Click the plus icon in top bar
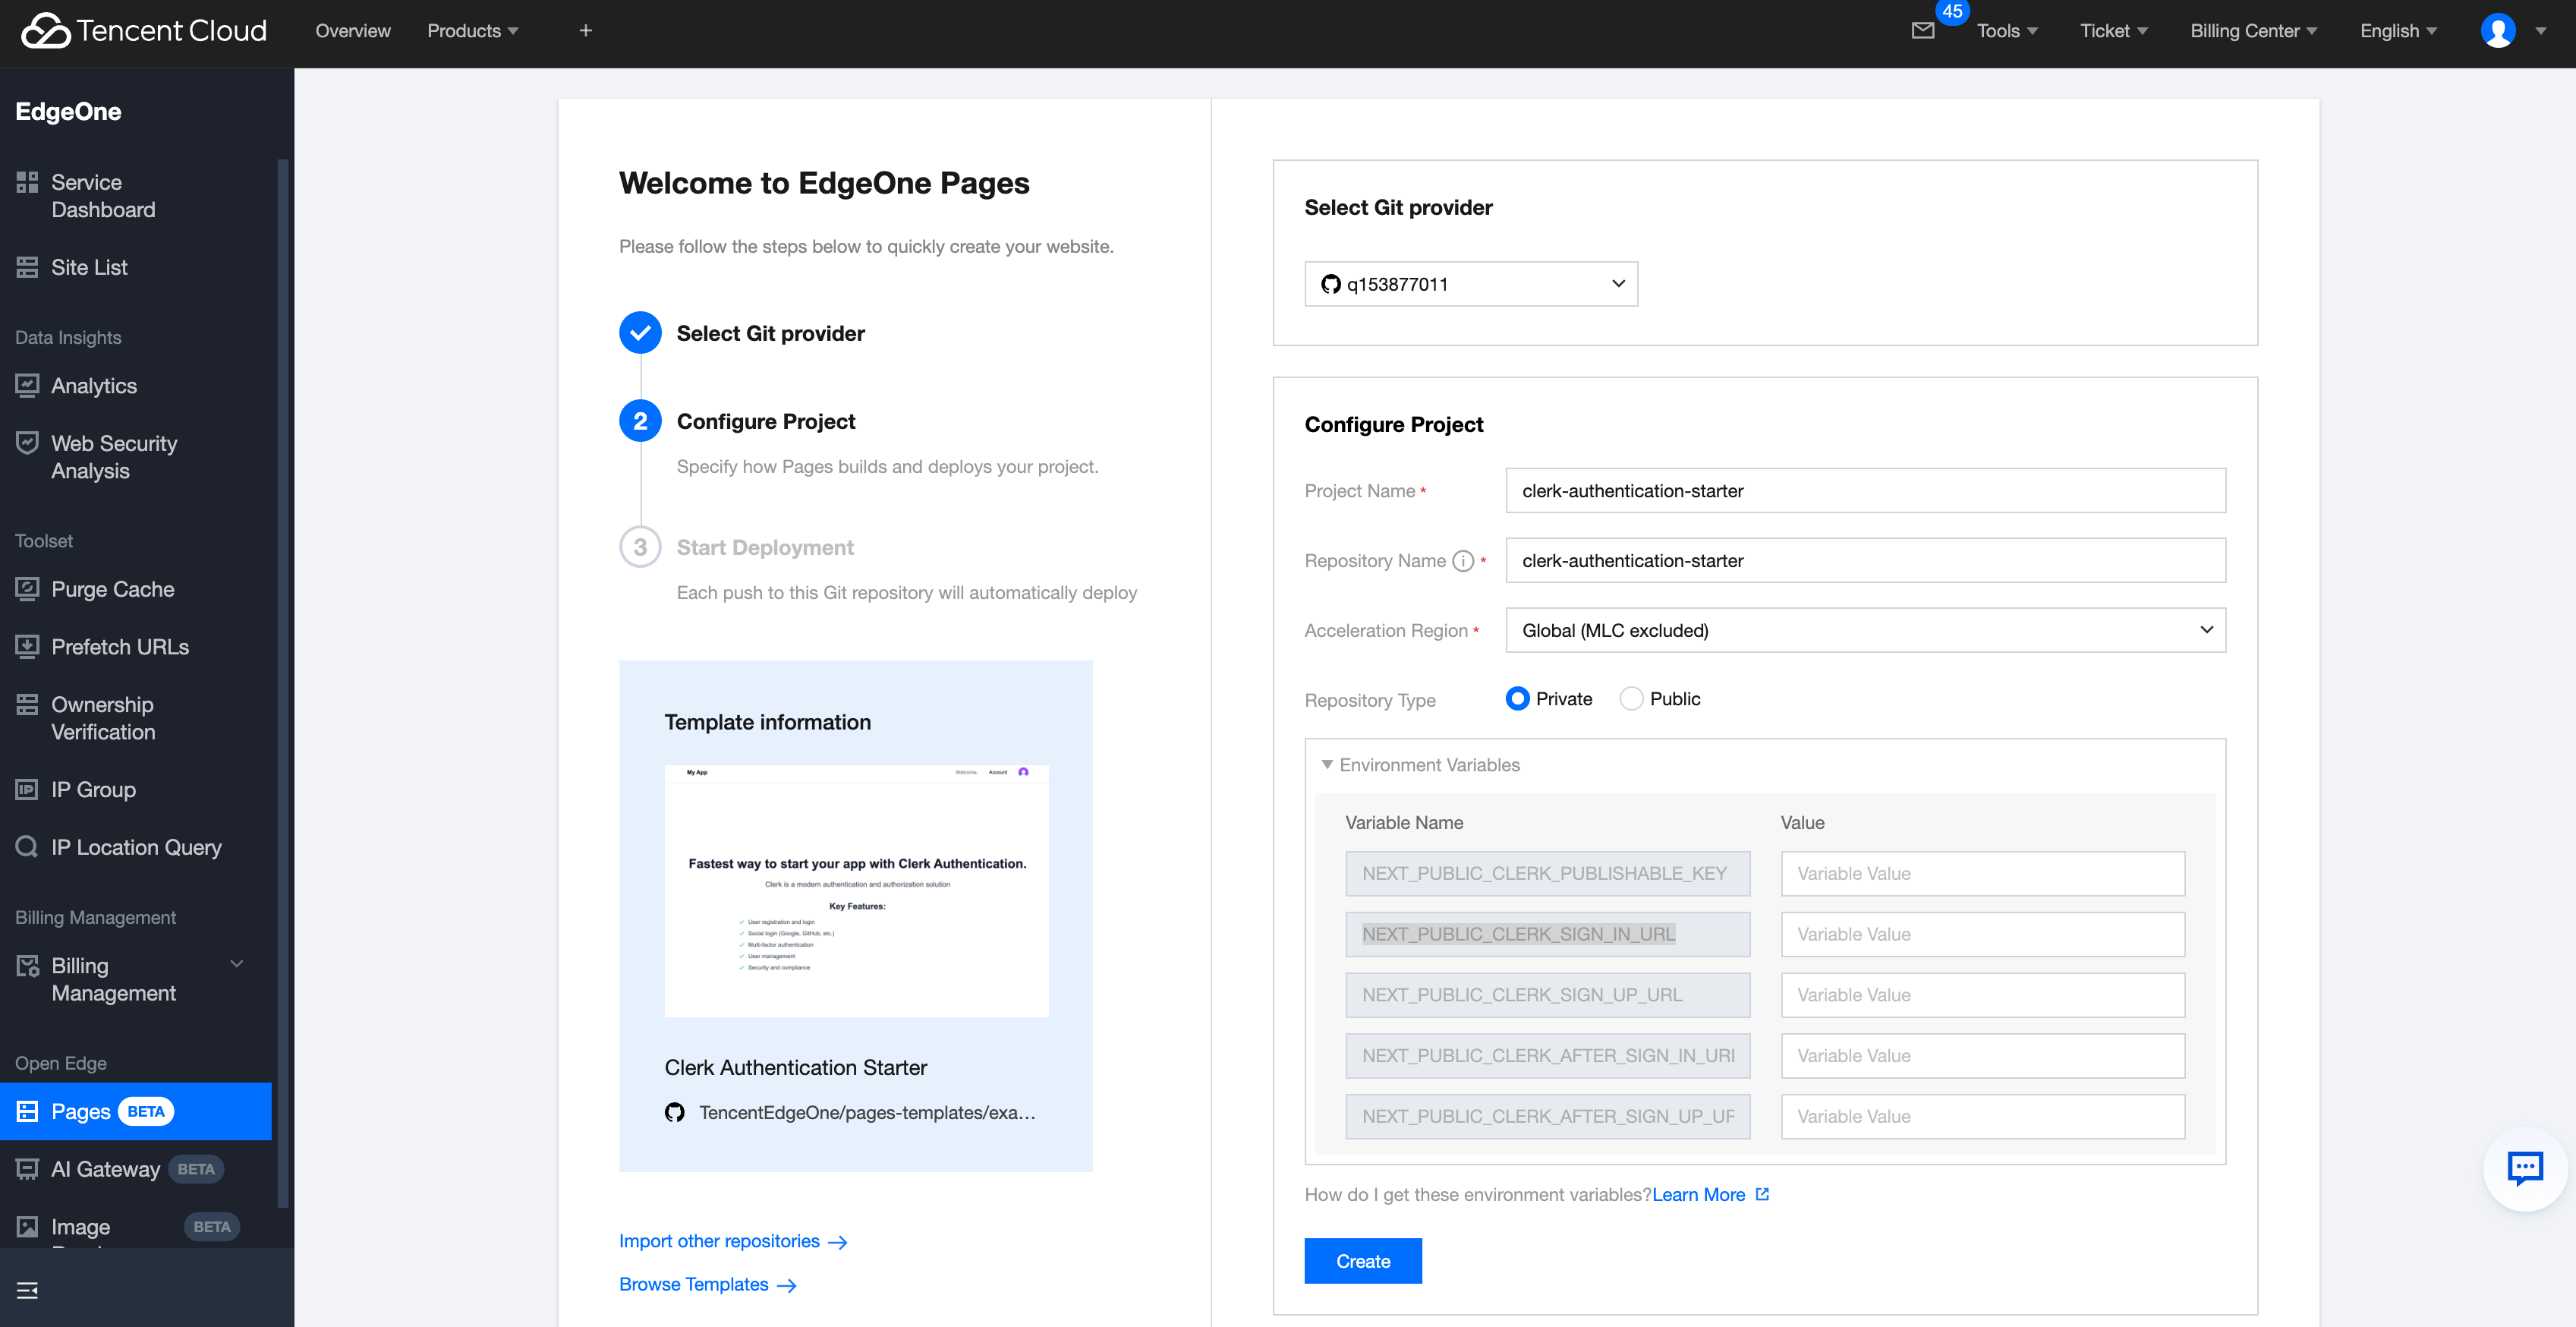The width and height of the screenshot is (2576, 1327). point(586,31)
